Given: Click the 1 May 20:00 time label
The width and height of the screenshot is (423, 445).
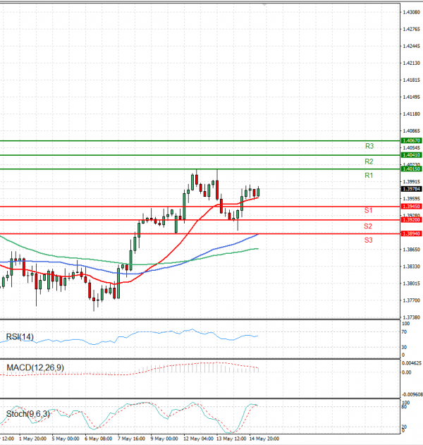Looking at the screenshot, I should click(32, 439).
